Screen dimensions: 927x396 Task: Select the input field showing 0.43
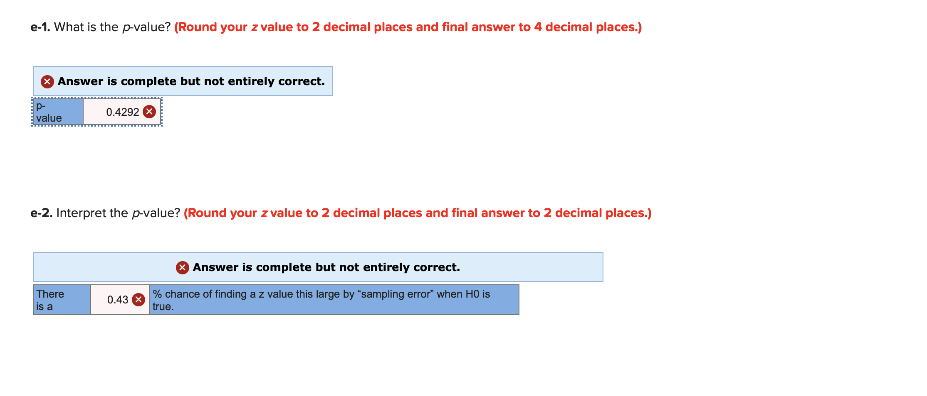pyautogui.click(x=119, y=299)
